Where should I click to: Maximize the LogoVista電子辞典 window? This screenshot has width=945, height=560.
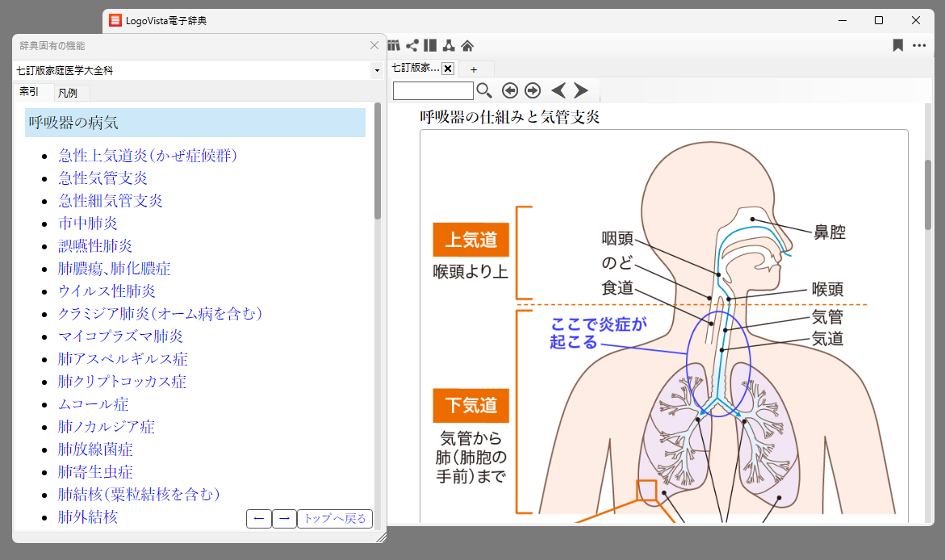point(879,20)
